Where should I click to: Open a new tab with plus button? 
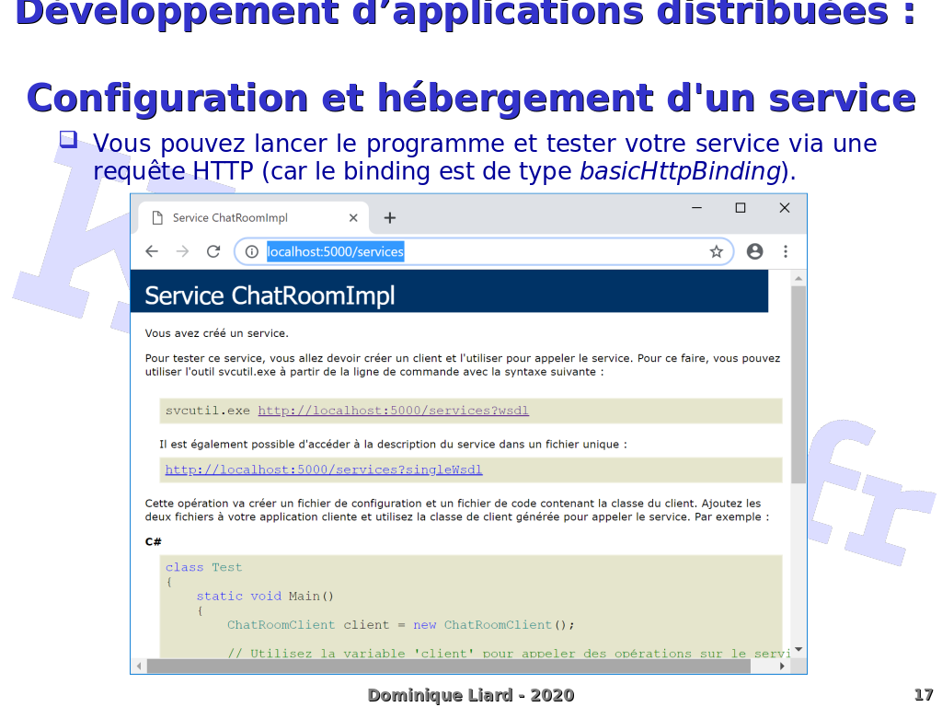[x=390, y=218]
